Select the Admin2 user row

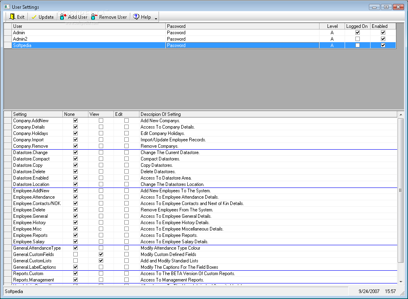click(x=200, y=39)
